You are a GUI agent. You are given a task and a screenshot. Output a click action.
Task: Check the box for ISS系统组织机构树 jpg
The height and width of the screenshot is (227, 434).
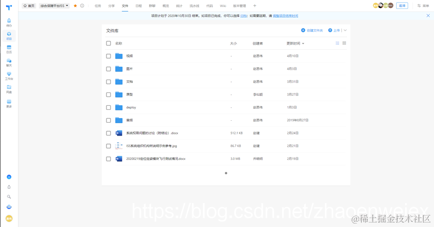click(108, 146)
